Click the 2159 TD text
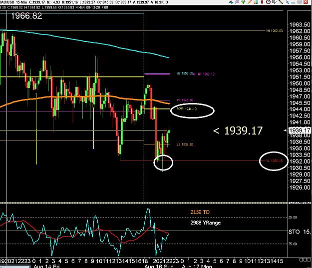The image size is (312, 268). tap(200, 212)
